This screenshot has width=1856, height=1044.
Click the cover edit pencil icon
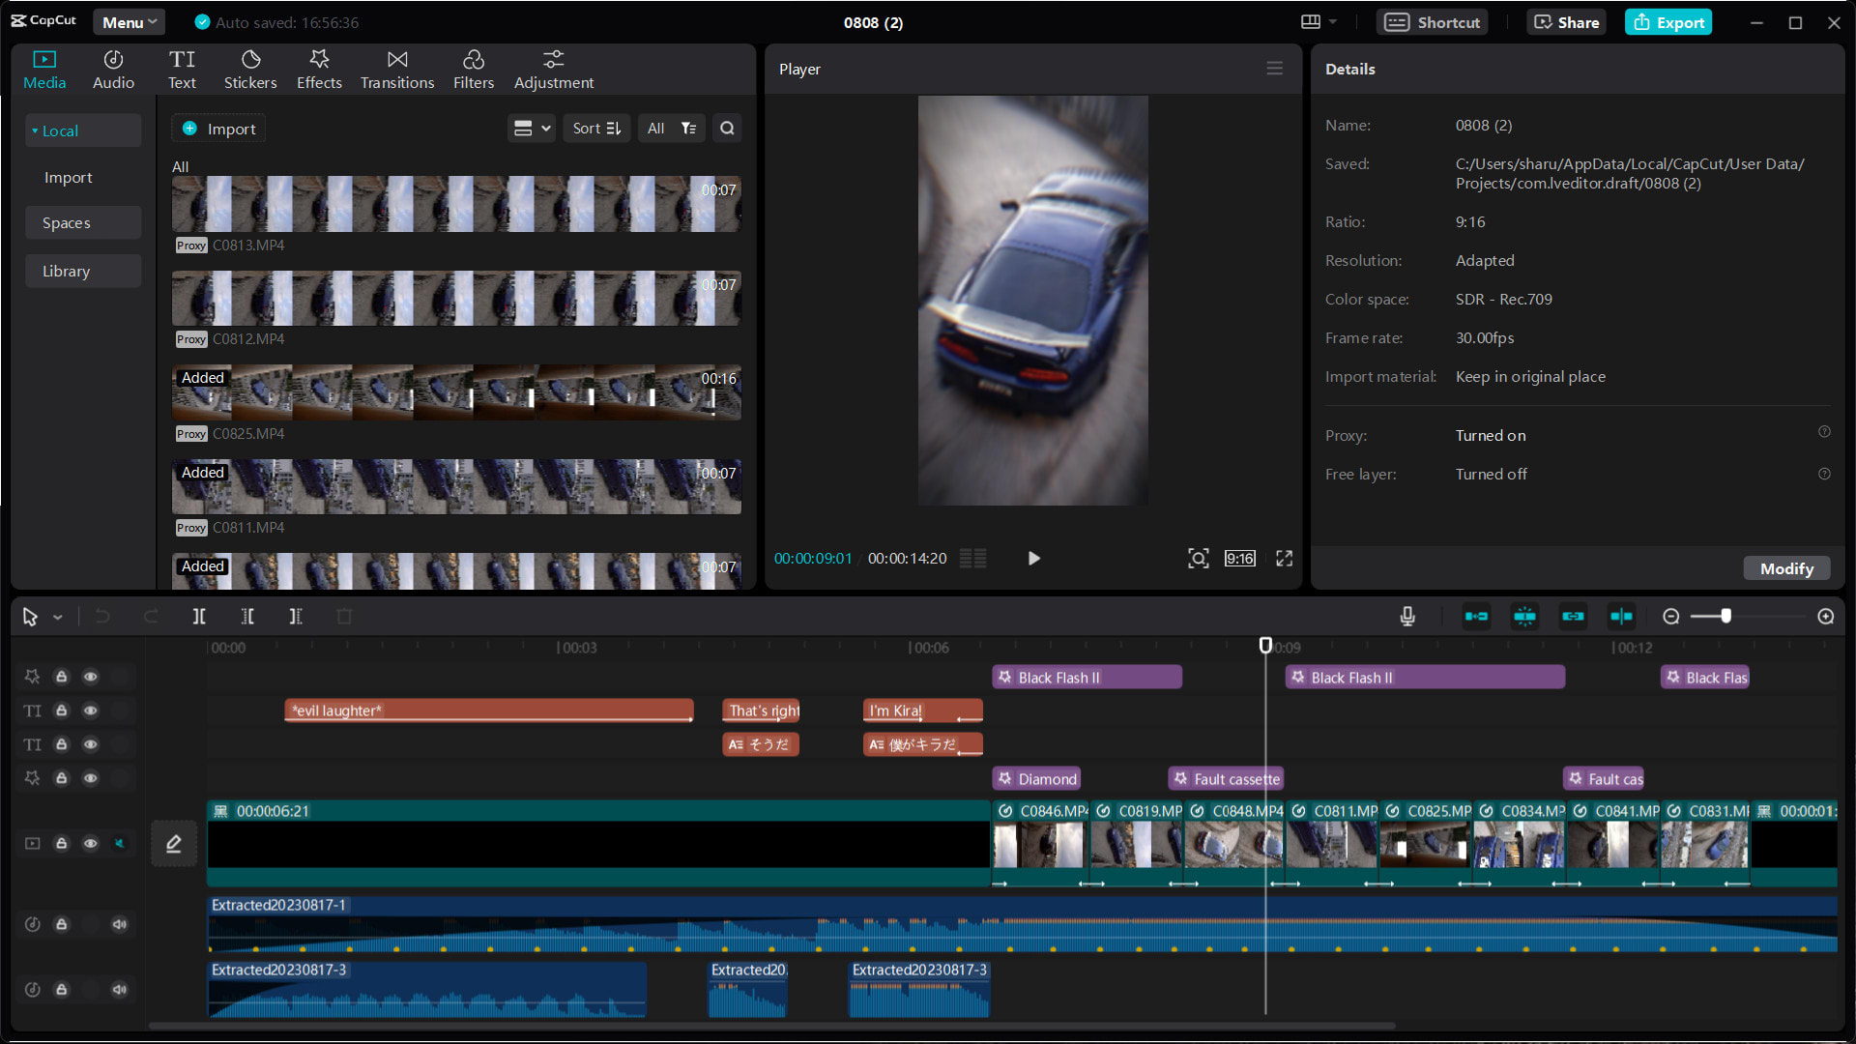(174, 844)
